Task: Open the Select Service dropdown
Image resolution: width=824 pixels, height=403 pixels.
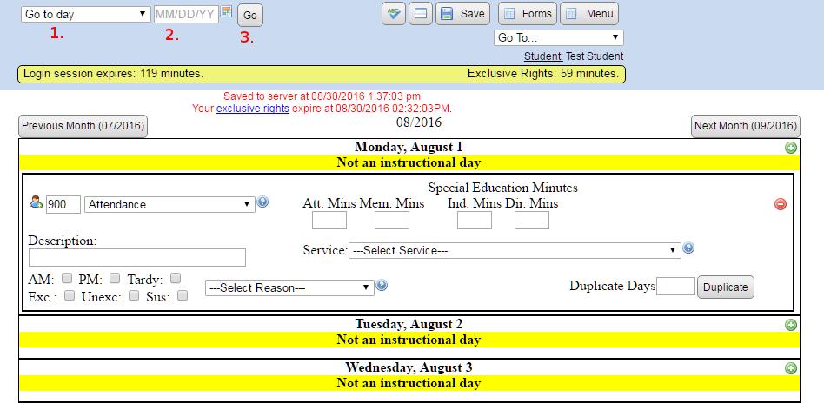Action: tap(514, 250)
